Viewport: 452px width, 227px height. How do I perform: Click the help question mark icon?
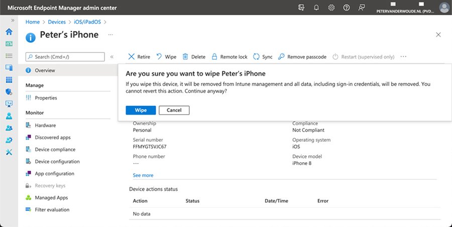tap(347, 8)
